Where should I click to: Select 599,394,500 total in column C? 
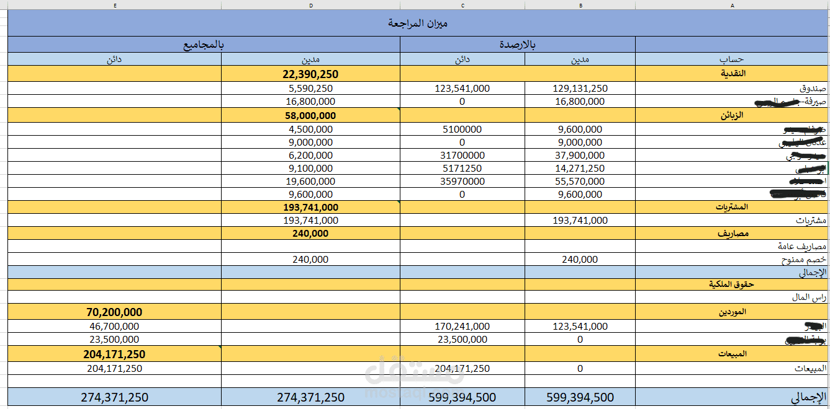[462, 397]
